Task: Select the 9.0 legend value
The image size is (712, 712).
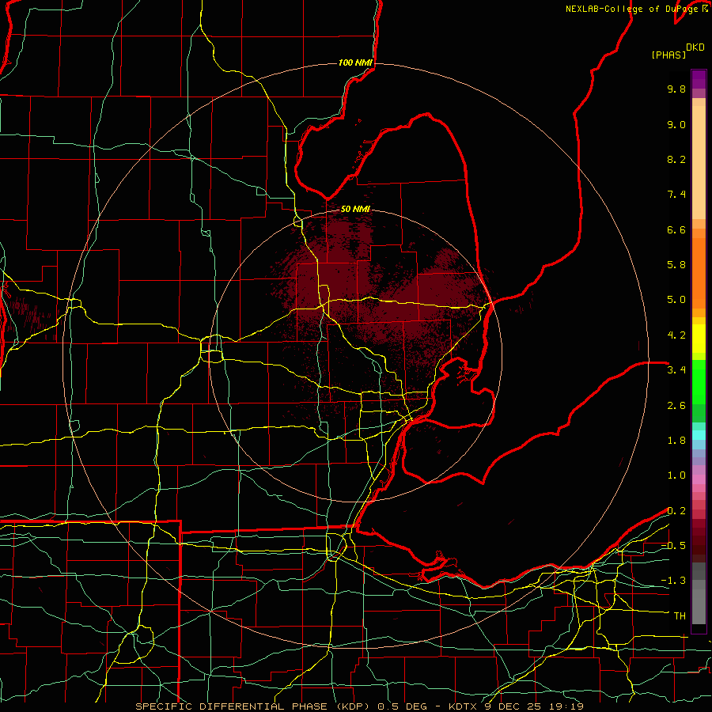Action: [676, 124]
